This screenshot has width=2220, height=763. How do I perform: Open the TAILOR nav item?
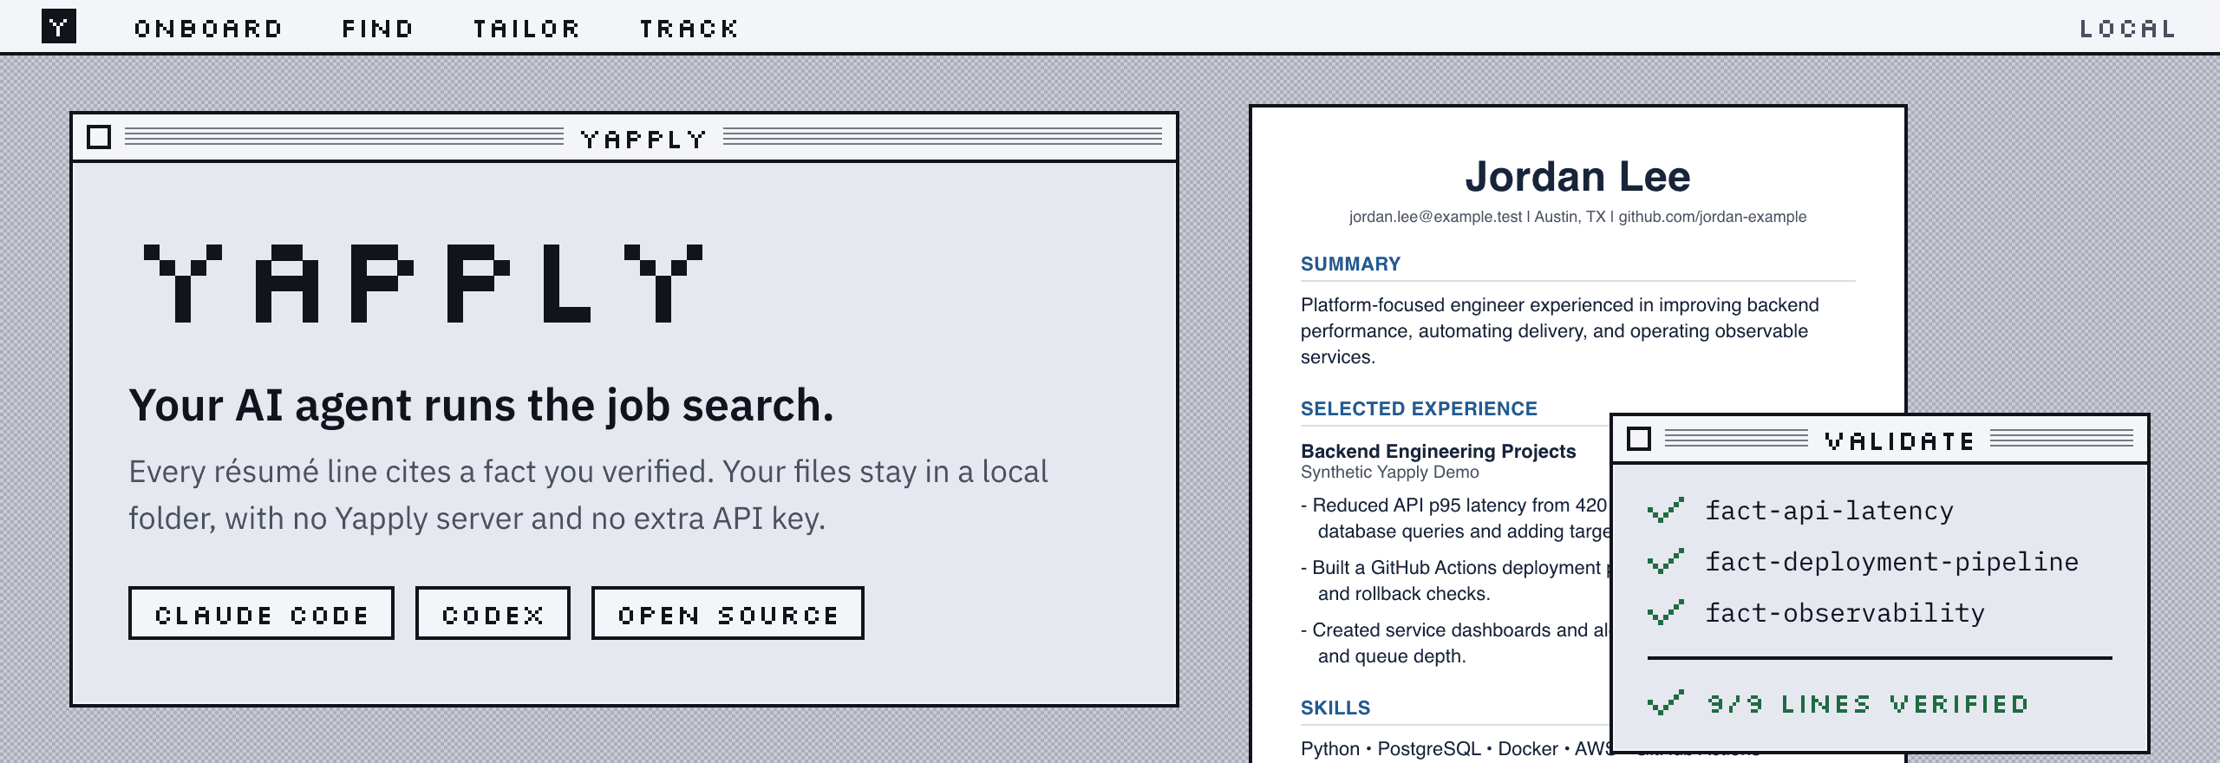pos(526,29)
